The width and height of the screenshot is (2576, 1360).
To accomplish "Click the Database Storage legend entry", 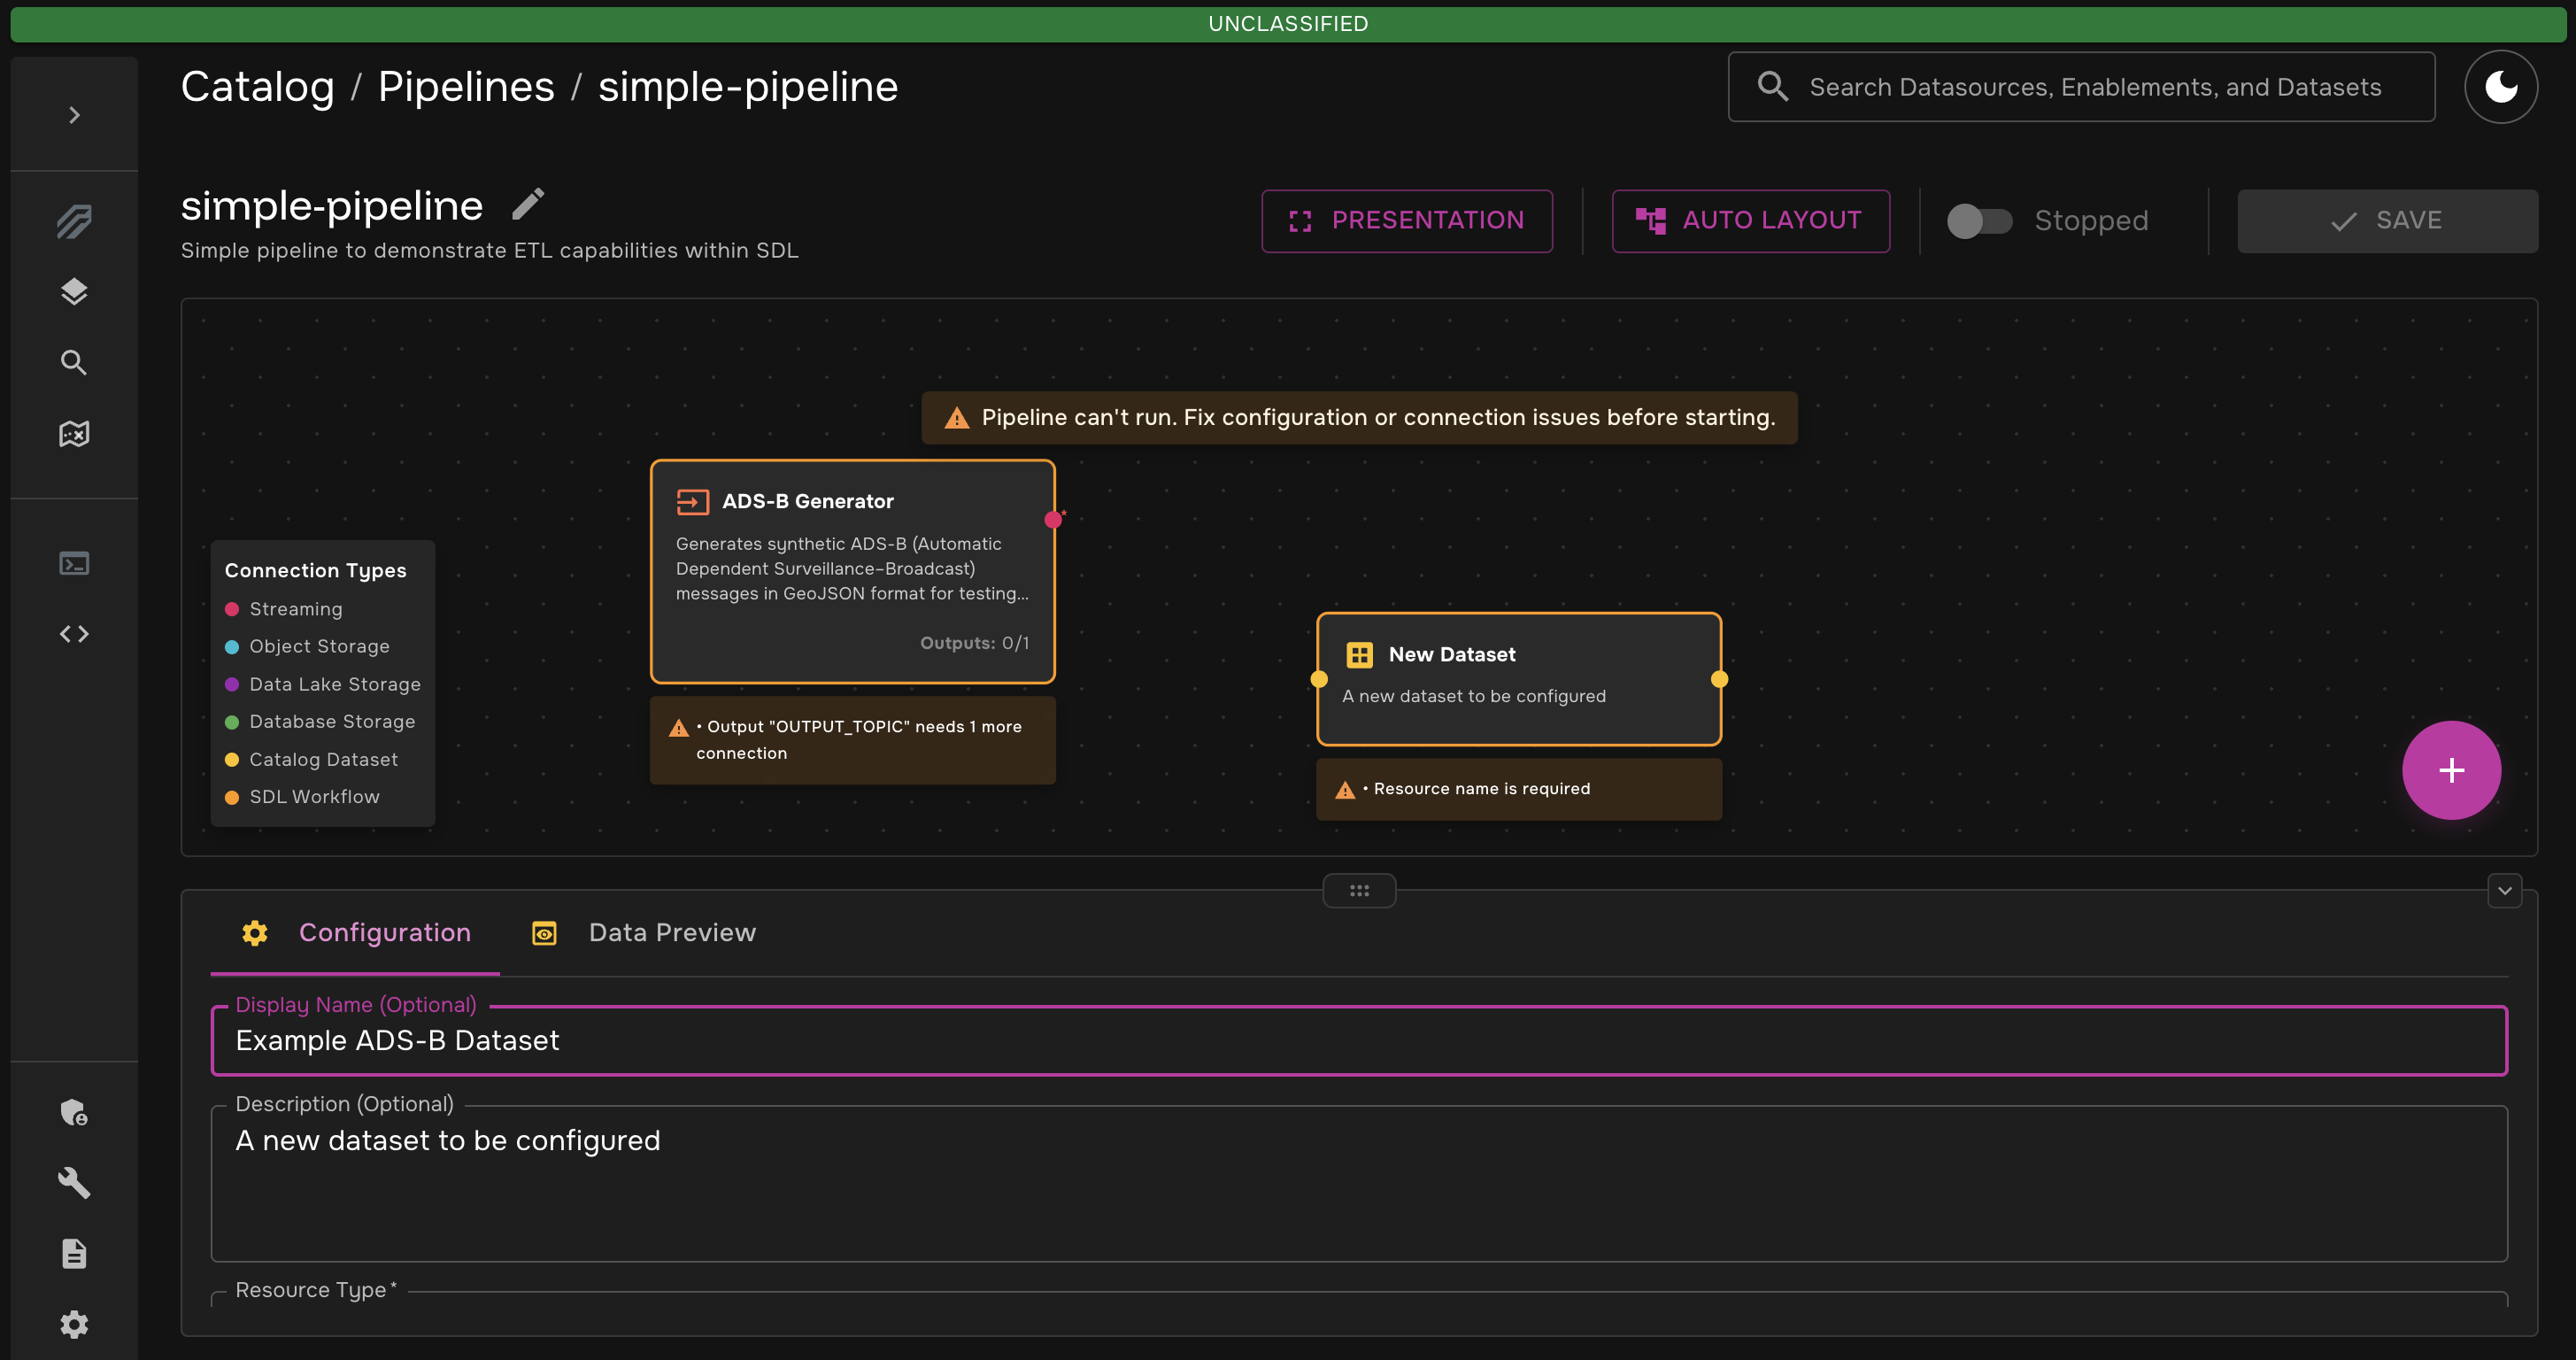I will (x=320, y=722).
